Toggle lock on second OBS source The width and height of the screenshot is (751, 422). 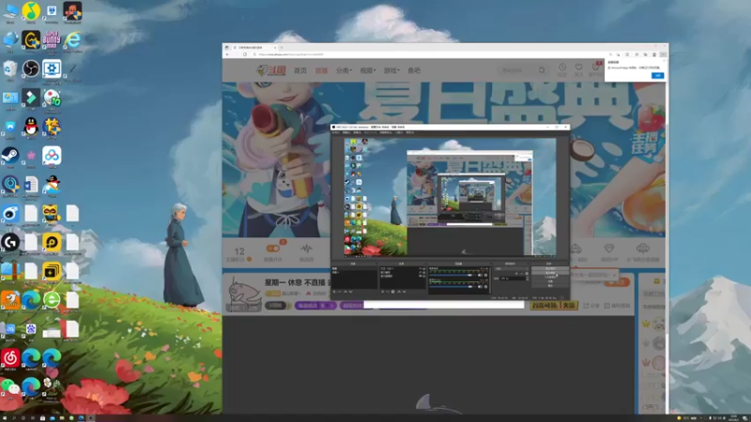pyautogui.click(x=424, y=272)
